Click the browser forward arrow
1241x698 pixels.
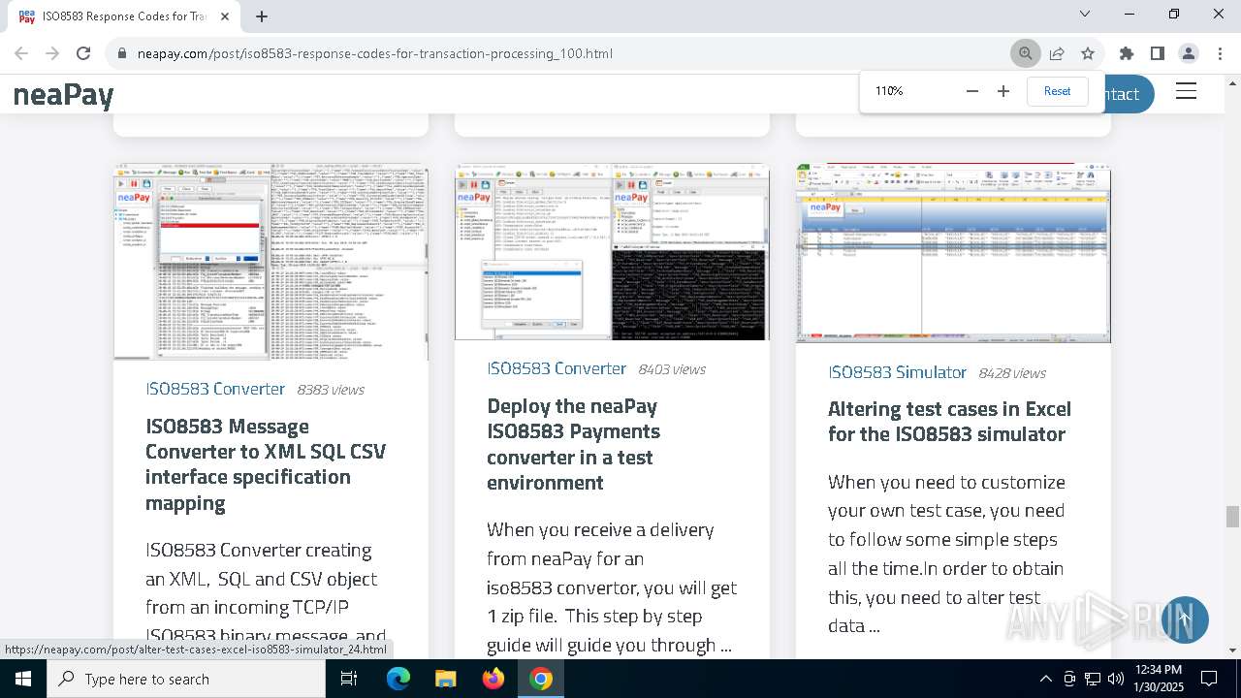[52, 53]
